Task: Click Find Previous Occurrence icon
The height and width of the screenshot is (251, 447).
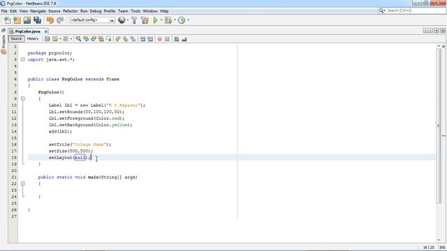Action: point(86,39)
